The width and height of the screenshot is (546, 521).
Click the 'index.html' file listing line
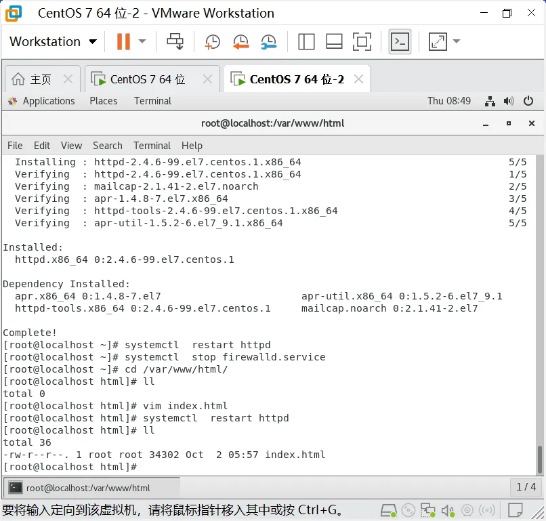[165, 455]
